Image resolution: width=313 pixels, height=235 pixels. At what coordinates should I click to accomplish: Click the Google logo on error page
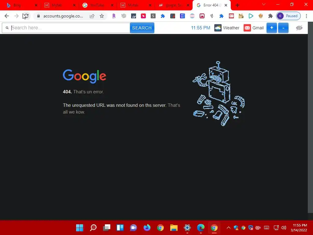tap(84, 76)
